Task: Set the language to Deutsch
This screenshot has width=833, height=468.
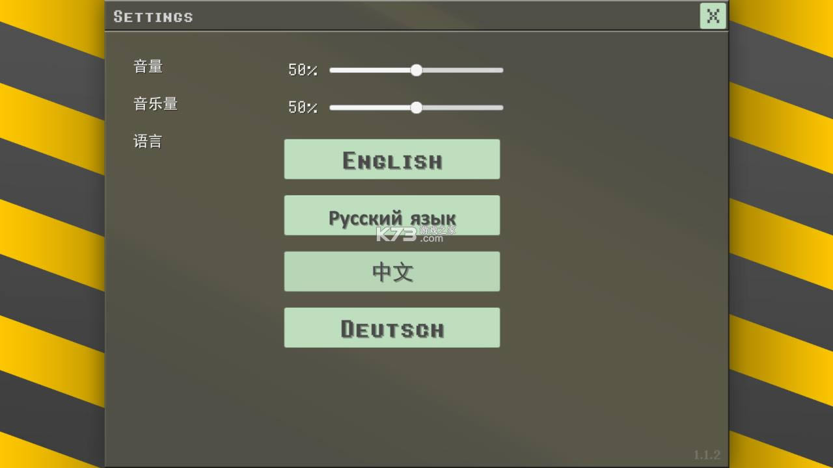Action: (x=391, y=327)
